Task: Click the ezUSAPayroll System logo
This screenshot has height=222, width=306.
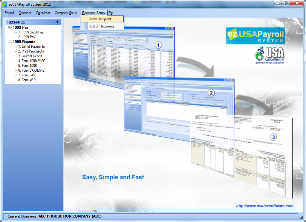Action: coord(255,36)
